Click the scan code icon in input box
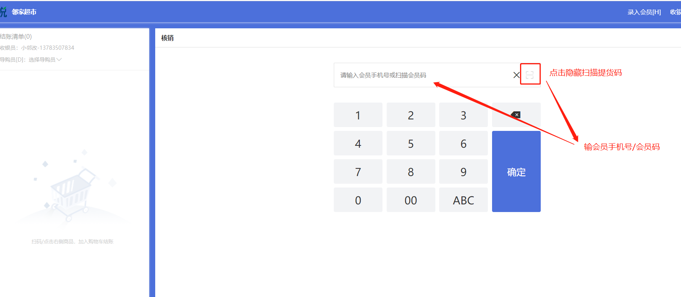681x297 pixels. pyautogui.click(x=530, y=75)
